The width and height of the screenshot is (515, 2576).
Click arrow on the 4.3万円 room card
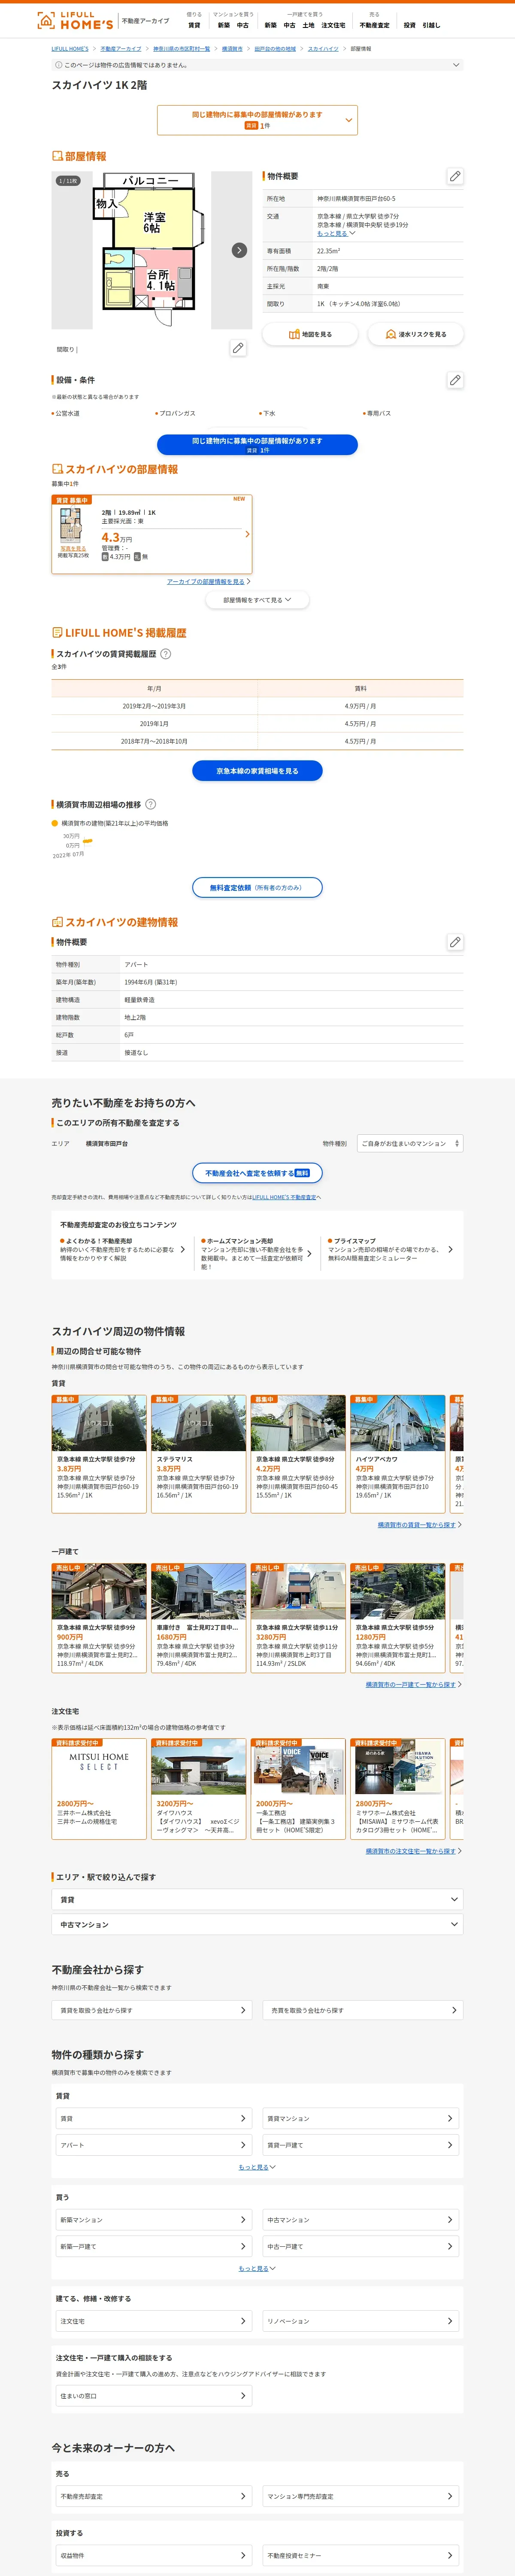click(247, 534)
